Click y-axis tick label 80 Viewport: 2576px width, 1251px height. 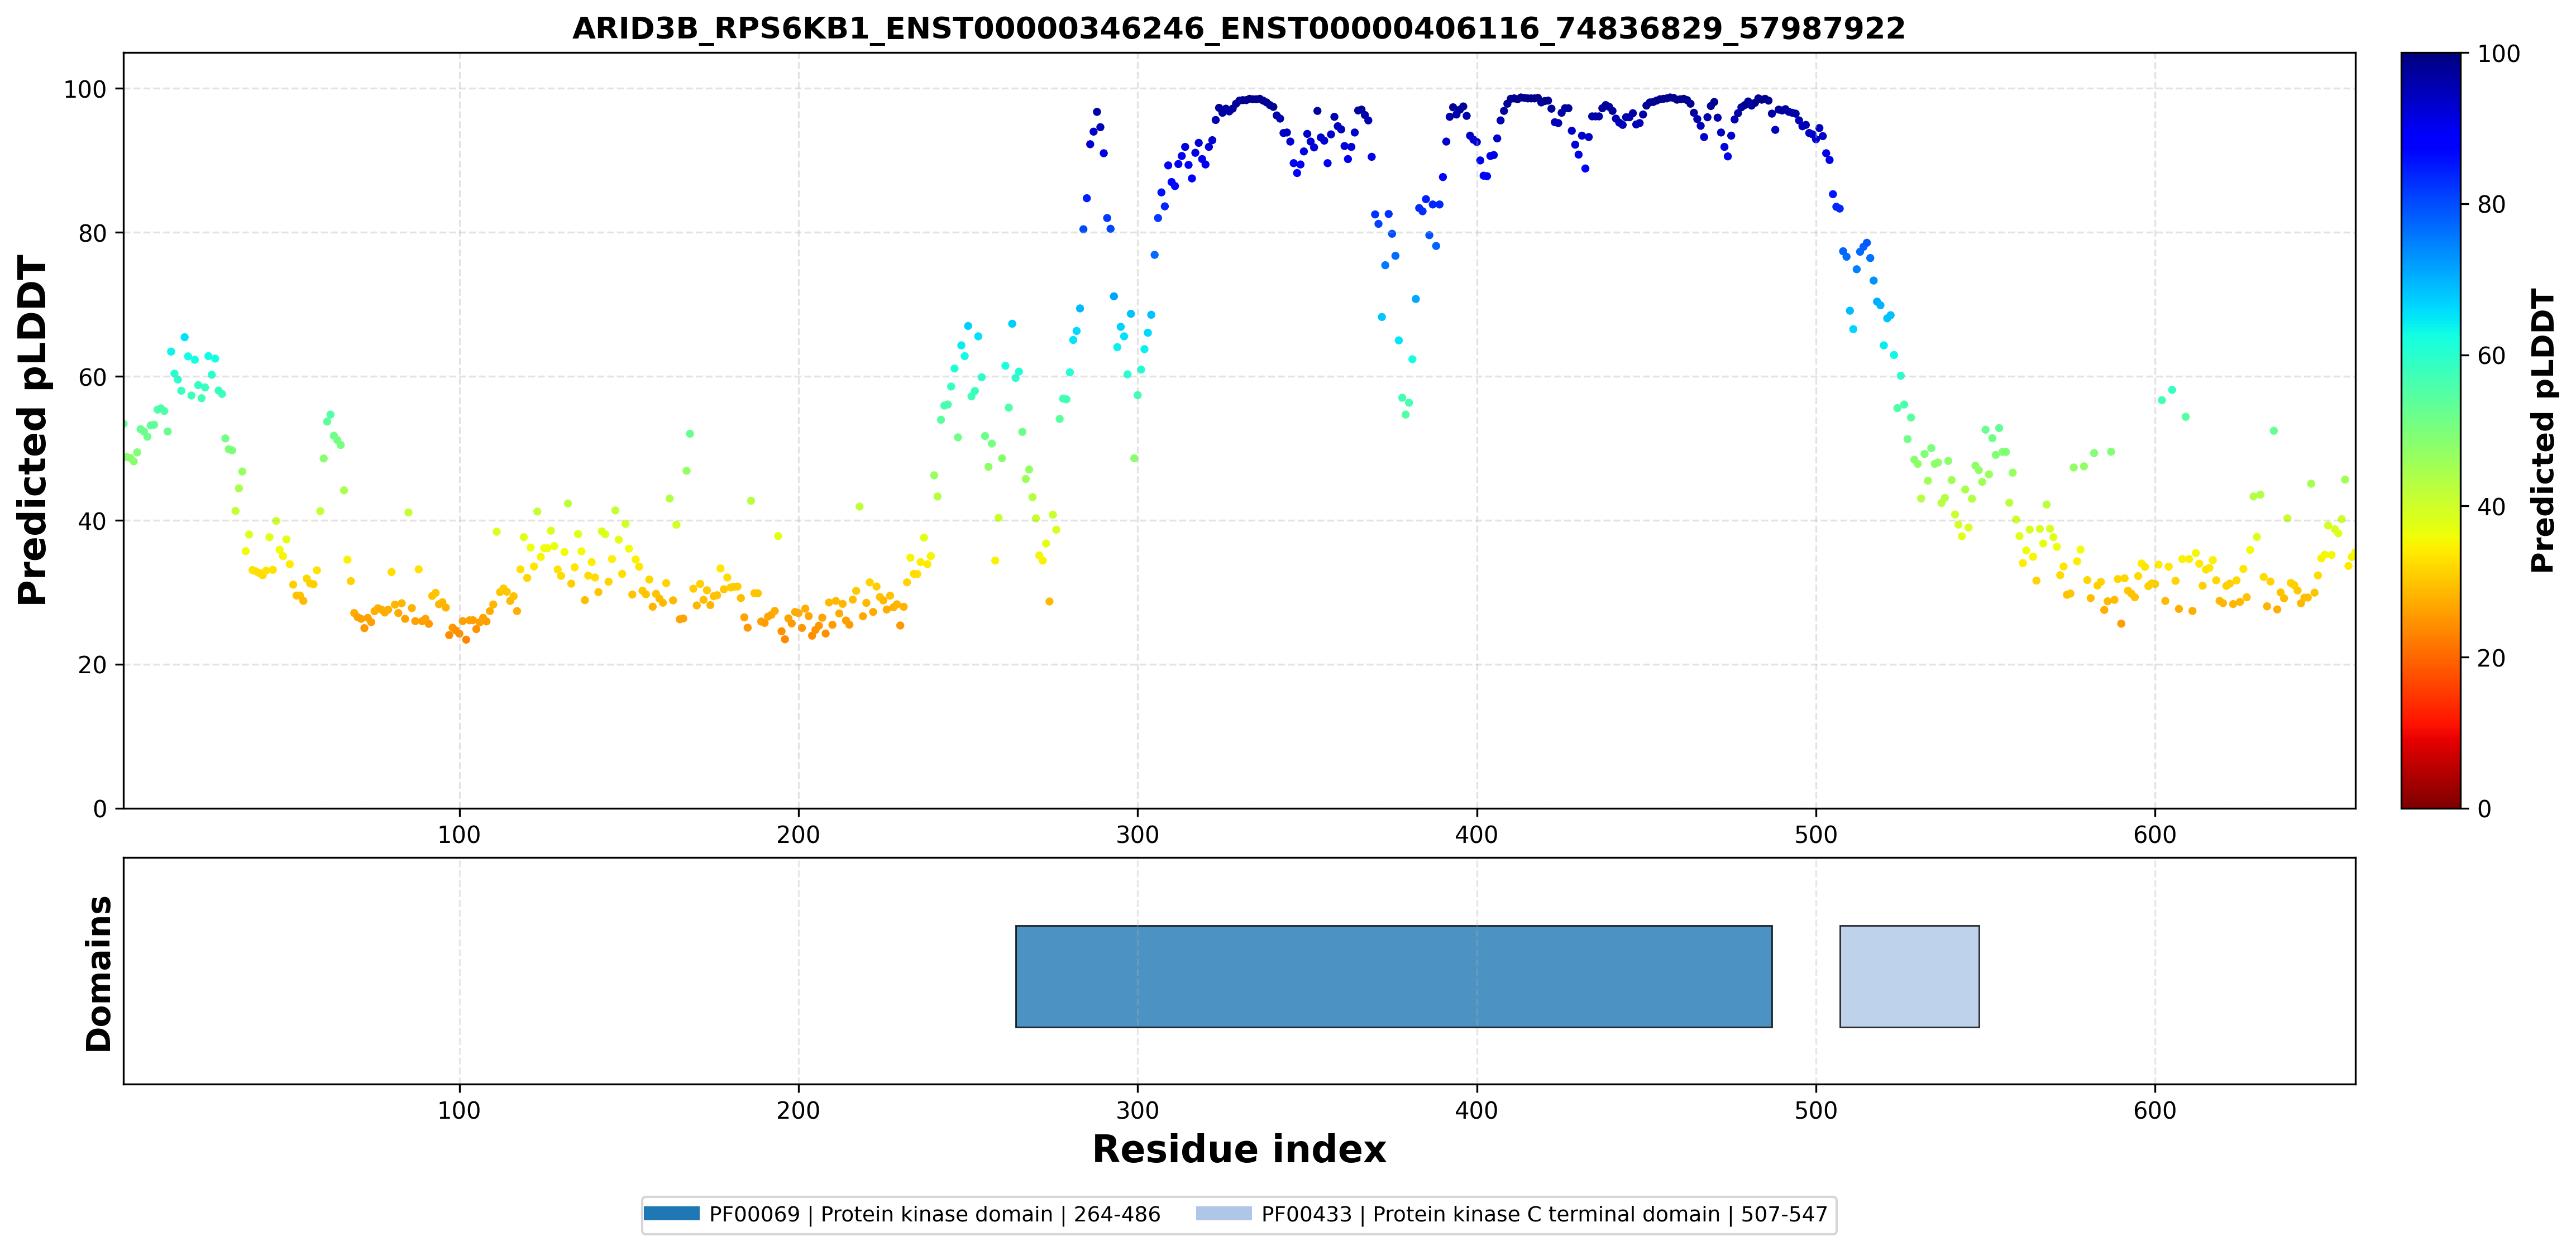91,233
